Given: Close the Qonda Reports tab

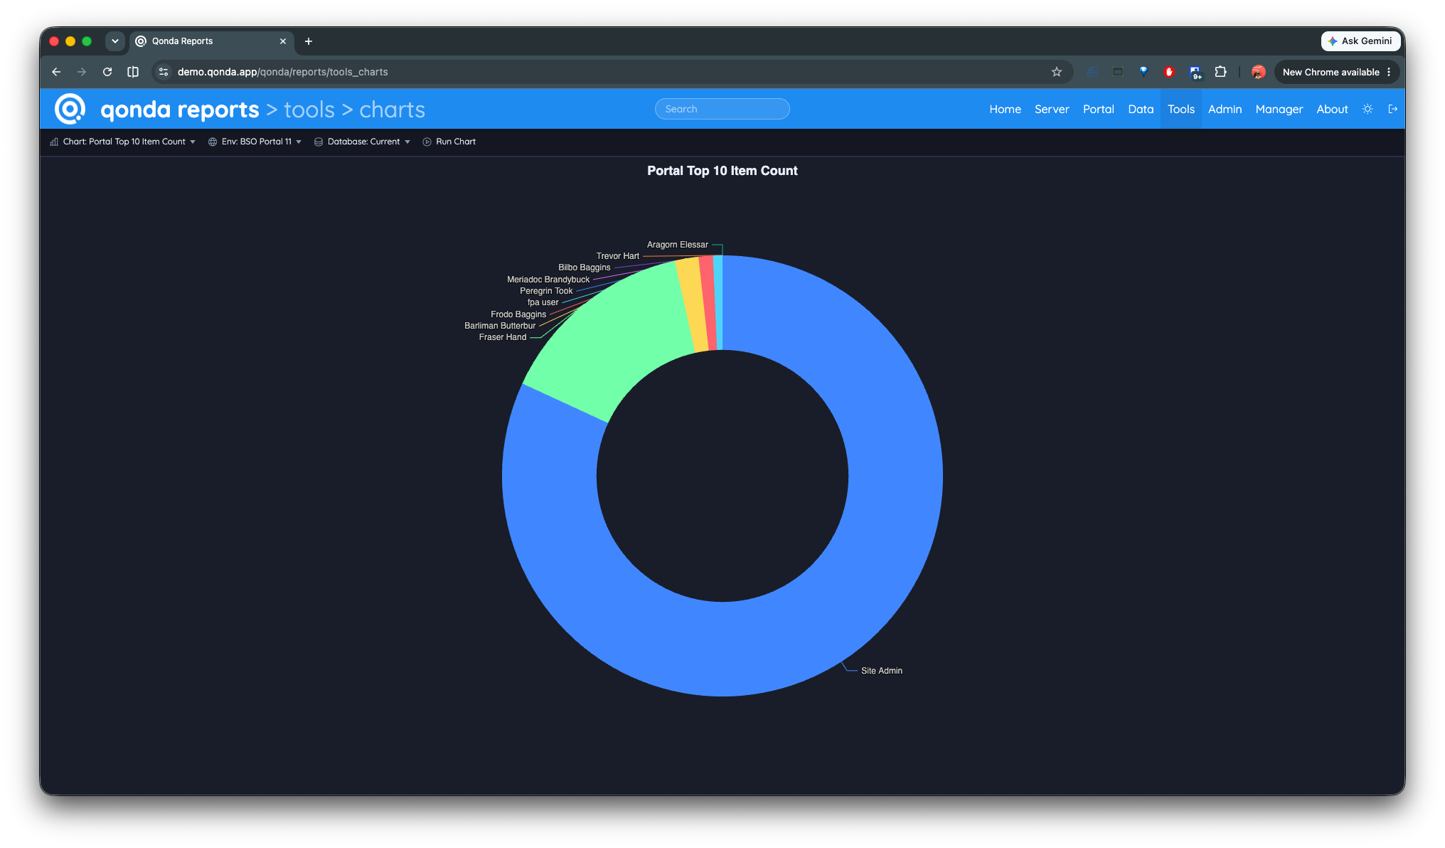Looking at the screenshot, I should click(x=283, y=41).
